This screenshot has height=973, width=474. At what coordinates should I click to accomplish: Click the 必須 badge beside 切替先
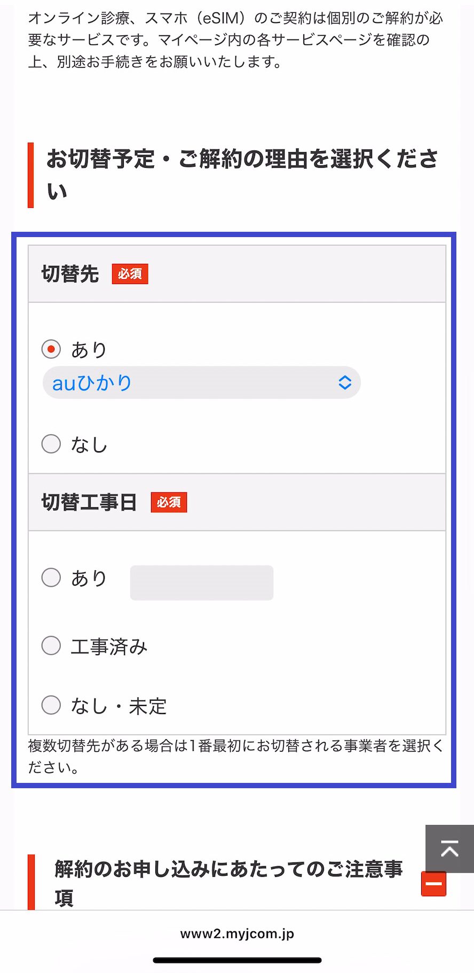130,274
